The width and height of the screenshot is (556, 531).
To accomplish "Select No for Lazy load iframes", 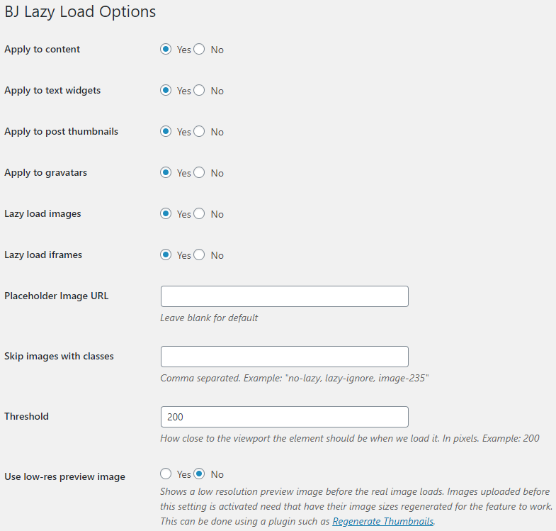I will point(200,255).
